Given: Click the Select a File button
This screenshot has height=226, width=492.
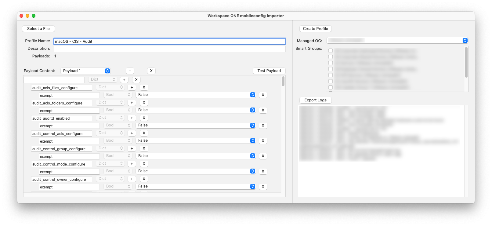Looking at the screenshot, I should point(38,29).
